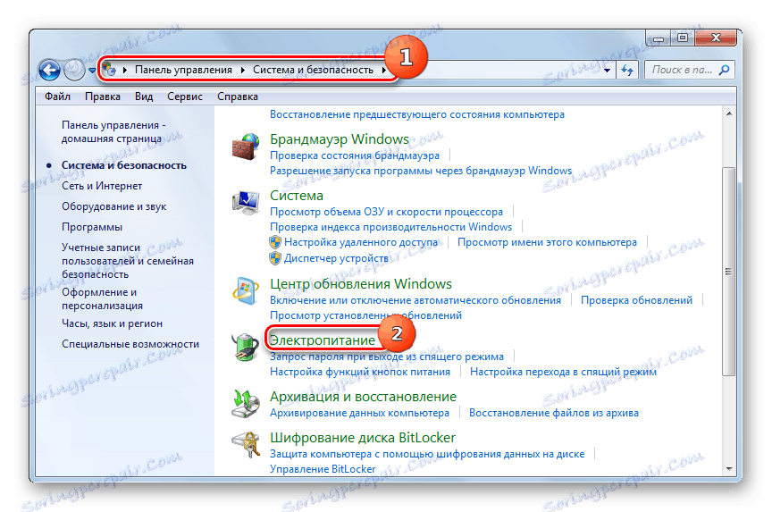Open Оформление и персонализация category
This screenshot has height=512, width=772.
click(102, 298)
